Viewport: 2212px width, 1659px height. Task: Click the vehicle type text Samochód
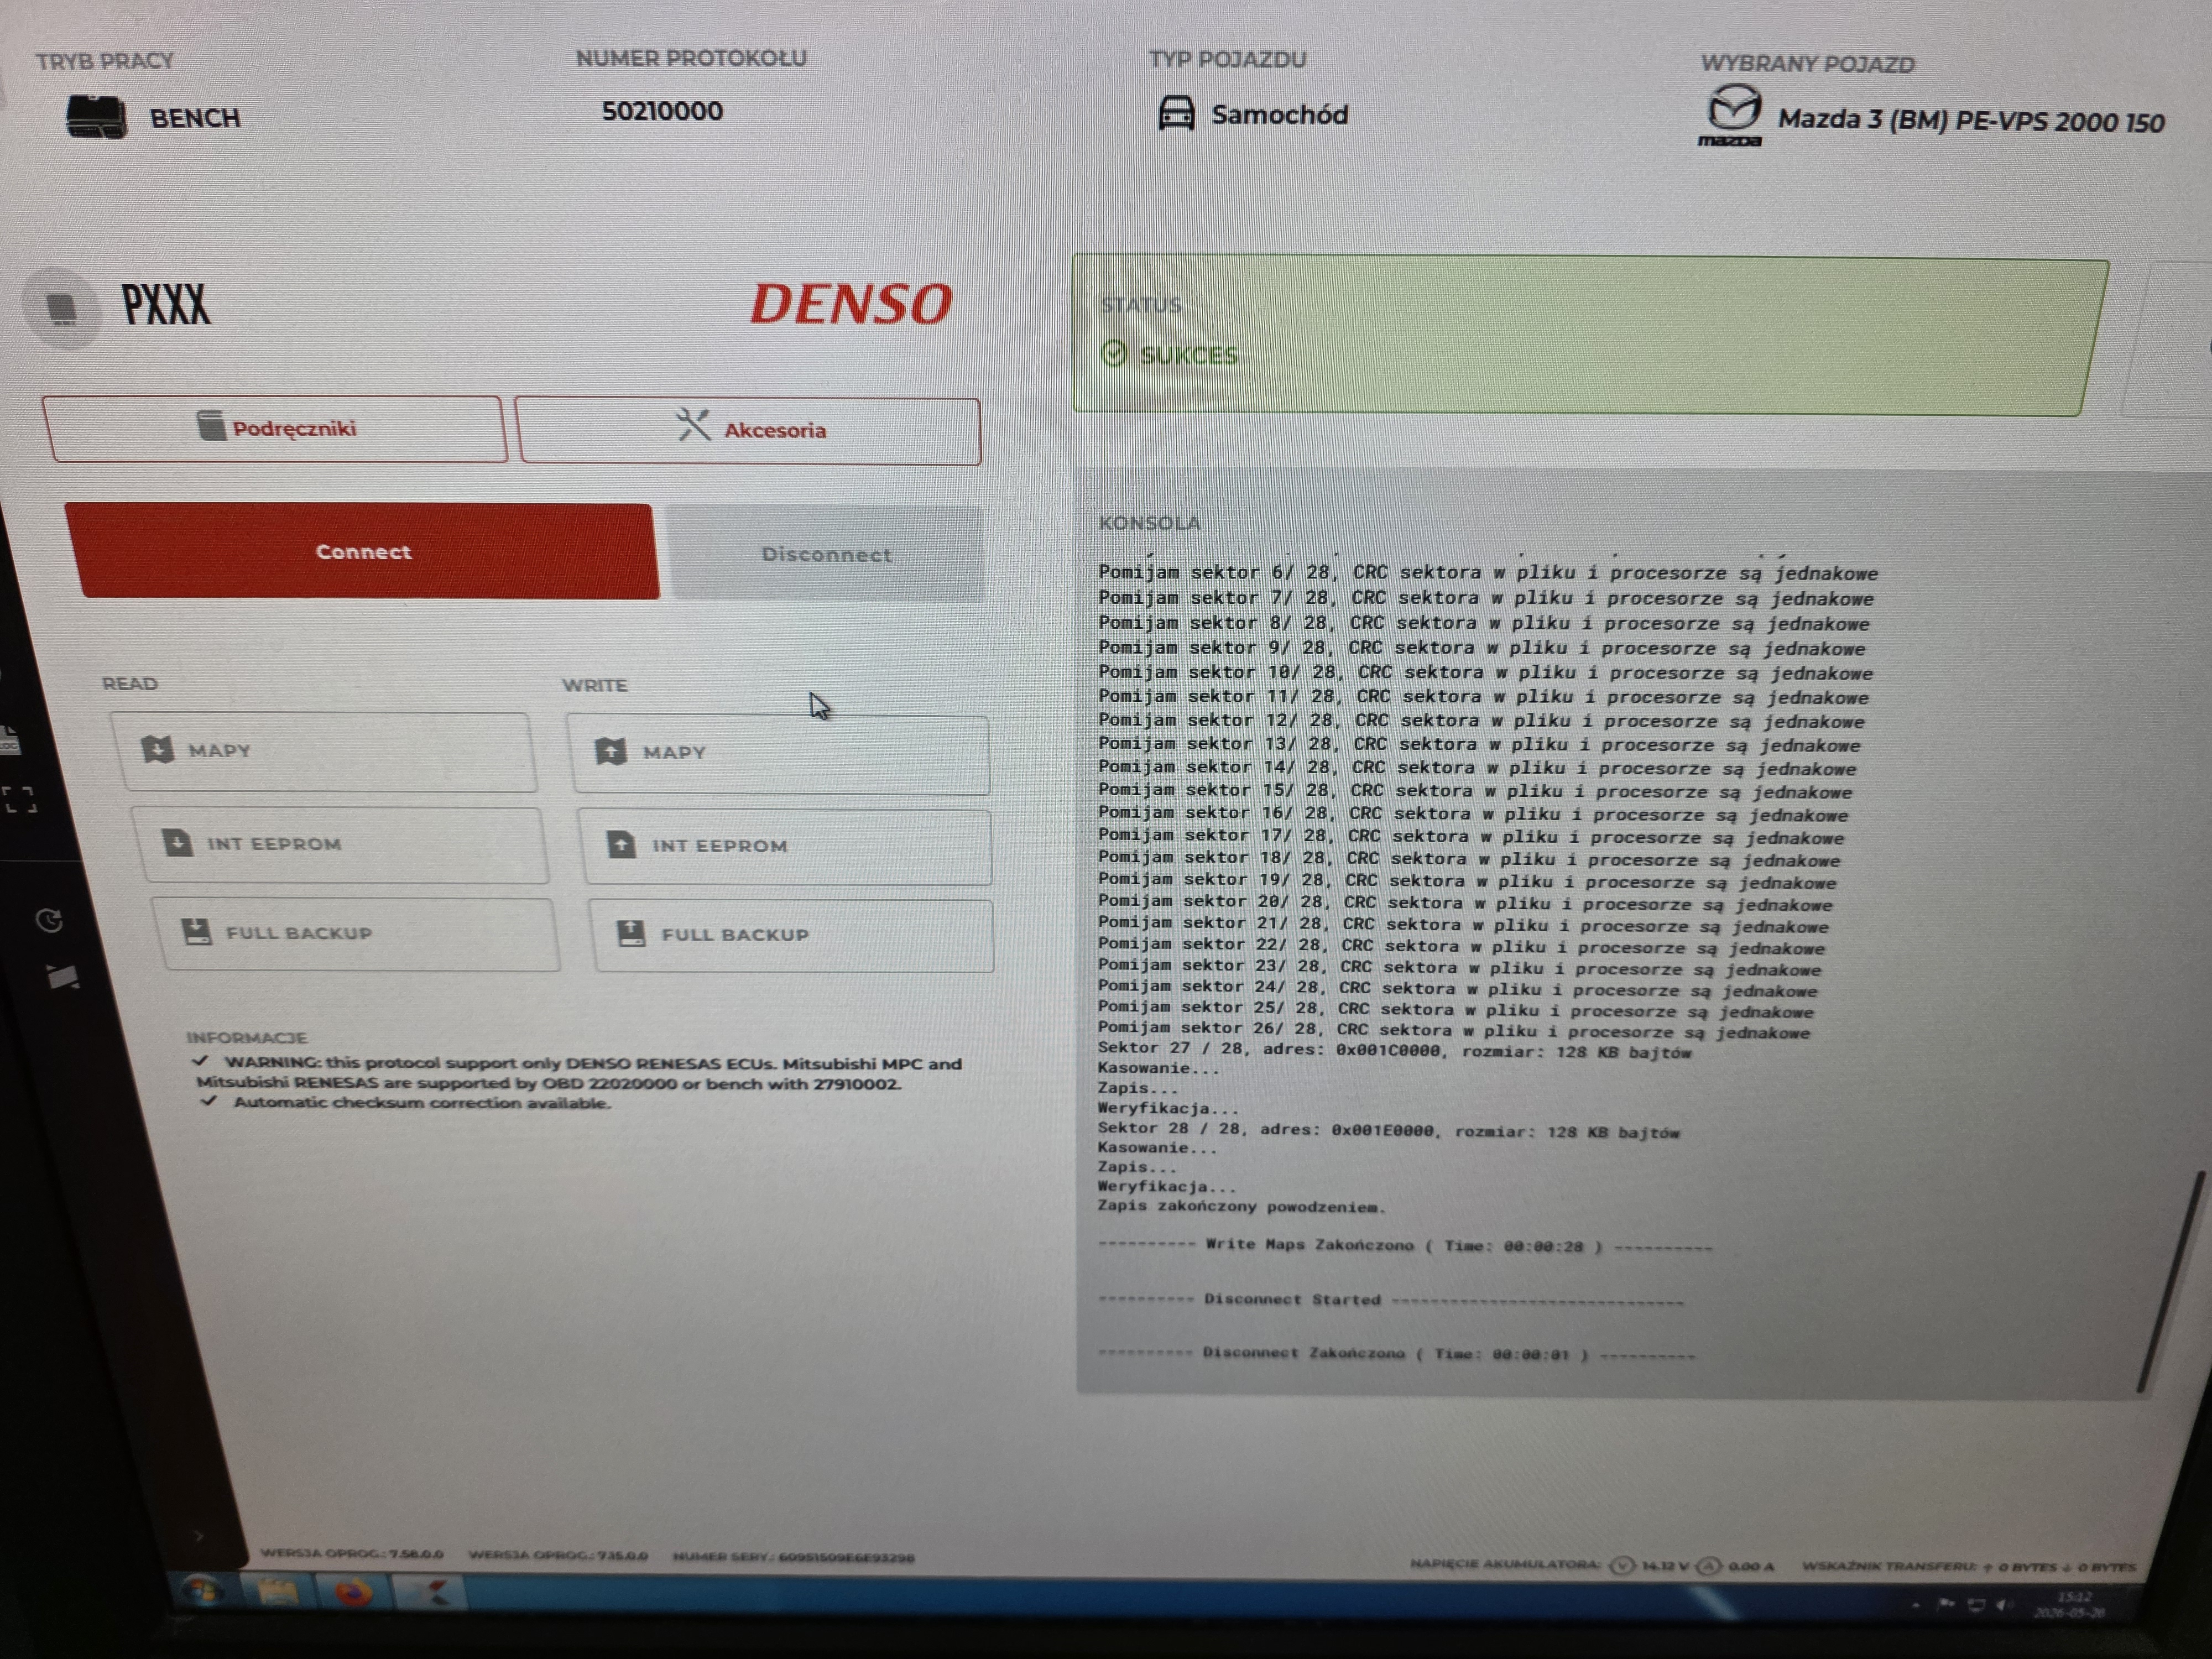1279,115
